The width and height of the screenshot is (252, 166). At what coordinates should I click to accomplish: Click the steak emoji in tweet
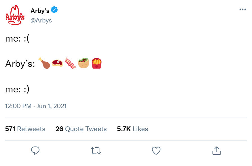click(57, 63)
